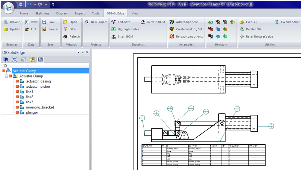Click Revisions icon: green arrow on orange square

[x=225, y=29]
